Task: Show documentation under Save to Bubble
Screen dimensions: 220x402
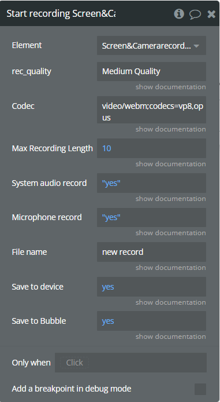Action: [x=171, y=337]
